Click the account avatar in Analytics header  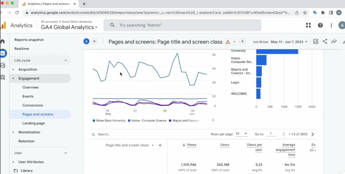pos(341,25)
